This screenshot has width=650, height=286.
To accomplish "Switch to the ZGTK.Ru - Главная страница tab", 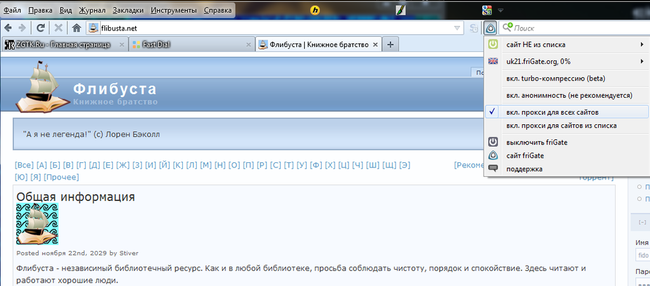I will tap(64, 44).
